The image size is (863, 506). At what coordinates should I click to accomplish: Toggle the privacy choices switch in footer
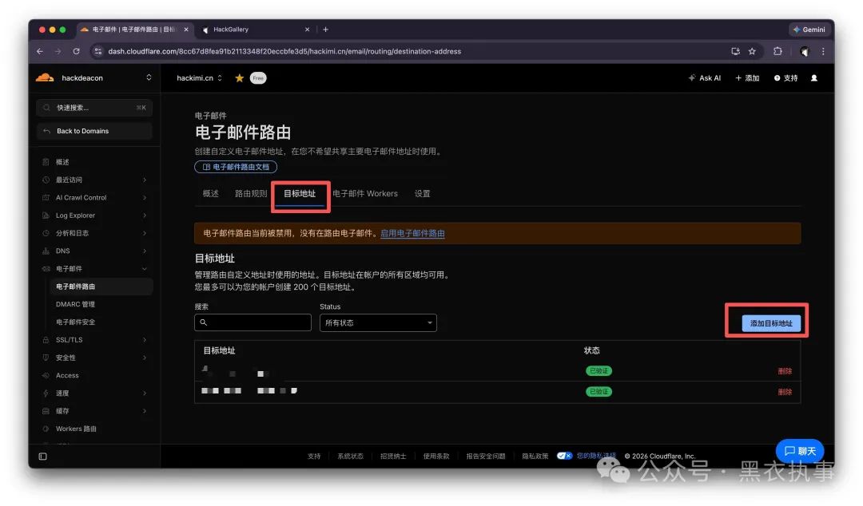pyautogui.click(x=564, y=456)
